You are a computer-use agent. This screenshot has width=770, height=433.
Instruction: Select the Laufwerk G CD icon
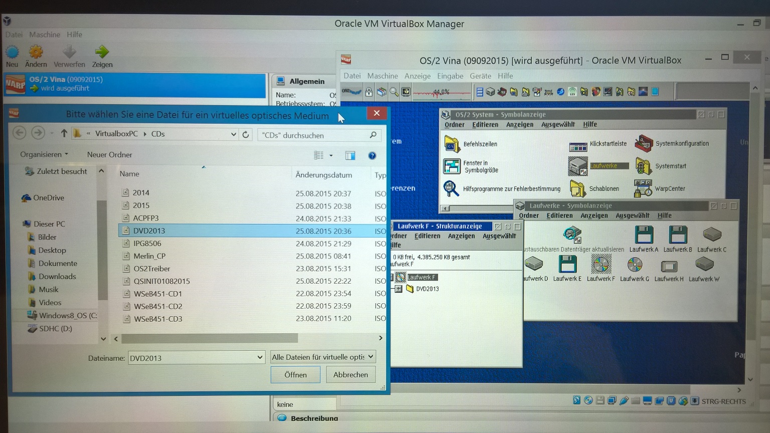(635, 265)
